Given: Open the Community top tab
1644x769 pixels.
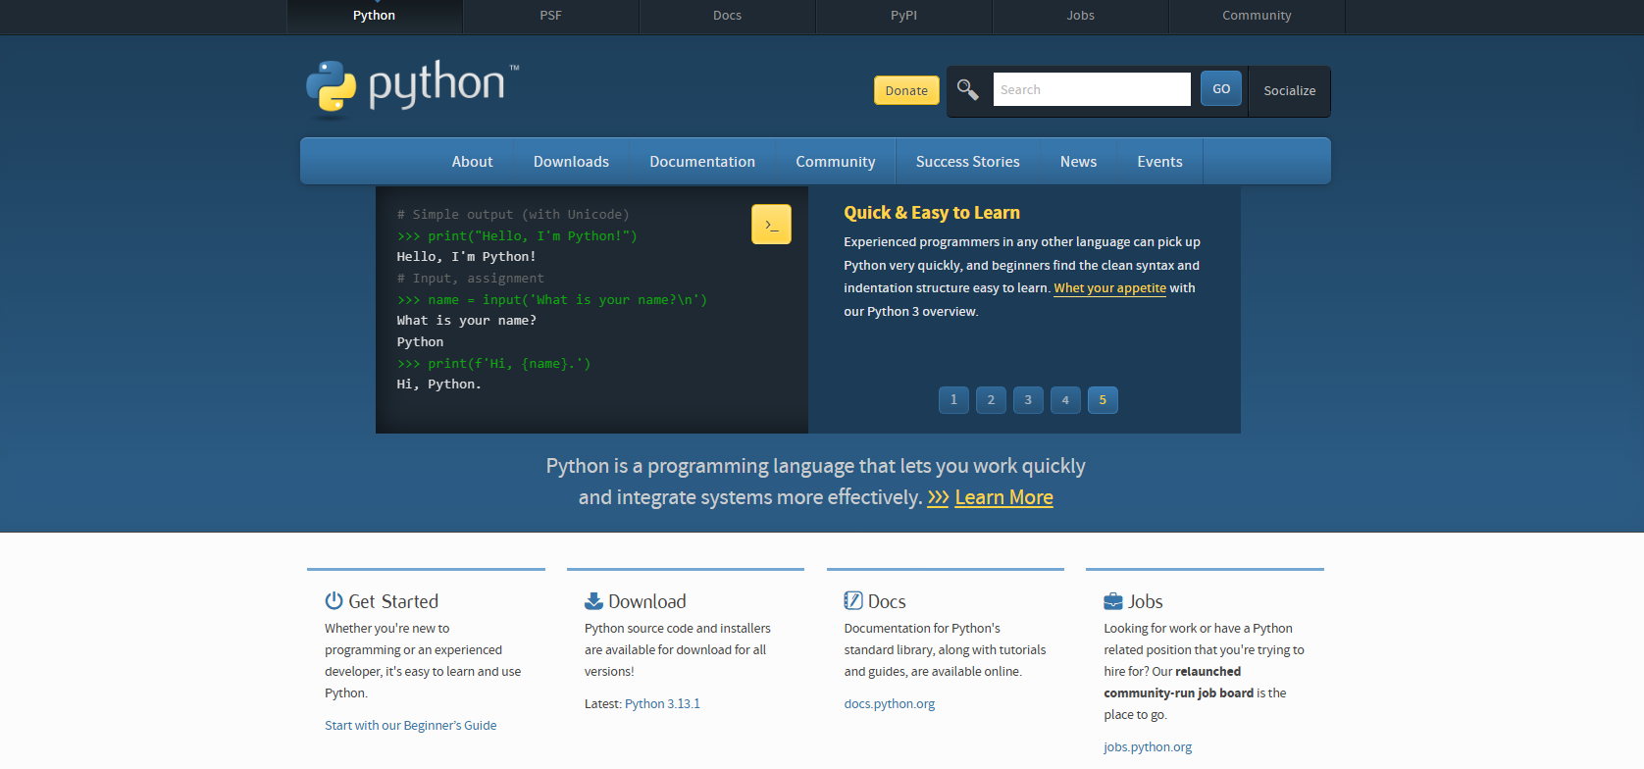Looking at the screenshot, I should [1258, 16].
